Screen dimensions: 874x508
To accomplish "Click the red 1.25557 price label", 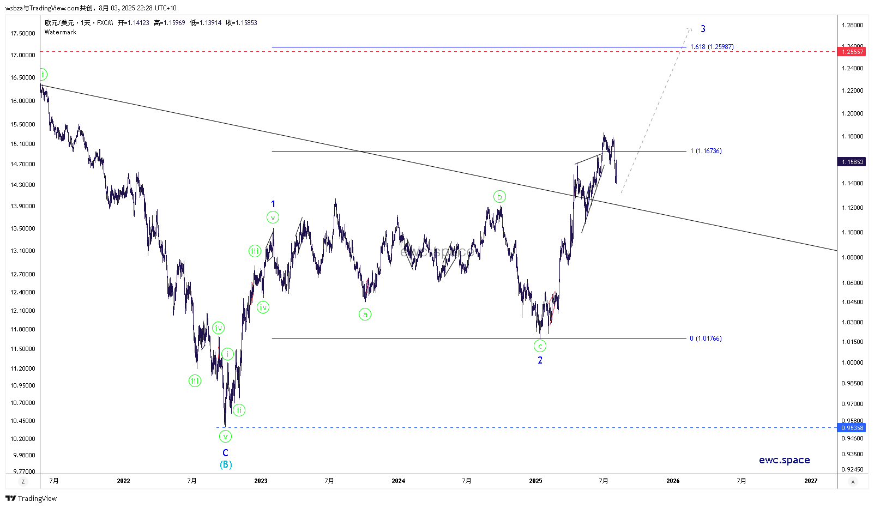I will tap(852, 52).
